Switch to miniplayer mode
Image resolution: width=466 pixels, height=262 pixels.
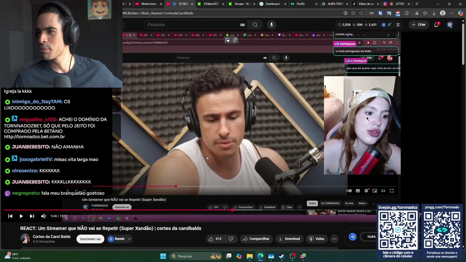point(375,191)
